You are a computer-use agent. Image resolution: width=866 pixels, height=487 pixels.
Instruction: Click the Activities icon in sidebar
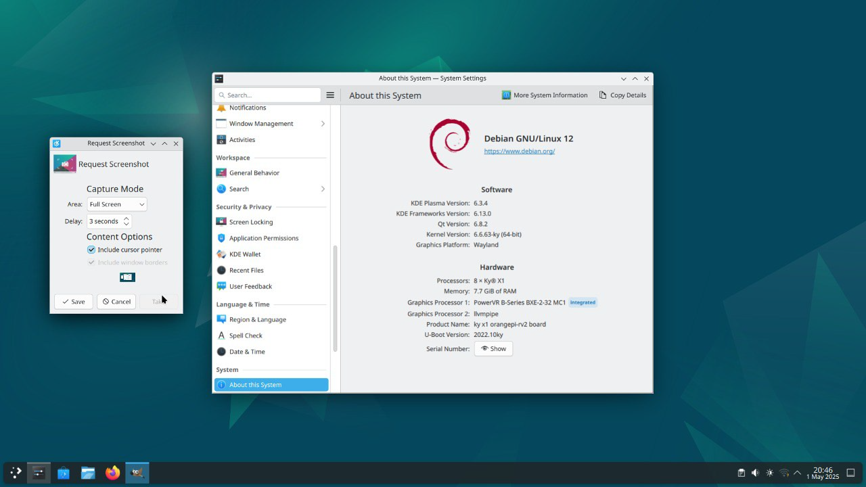(x=221, y=140)
